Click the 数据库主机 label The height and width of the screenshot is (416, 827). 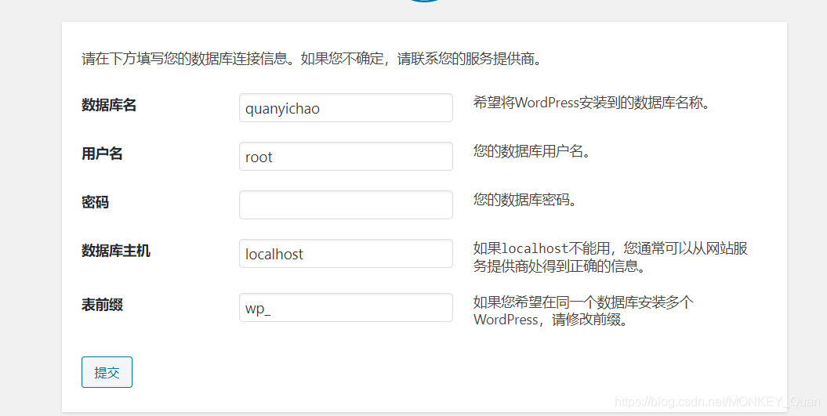pyautogui.click(x=116, y=251)
